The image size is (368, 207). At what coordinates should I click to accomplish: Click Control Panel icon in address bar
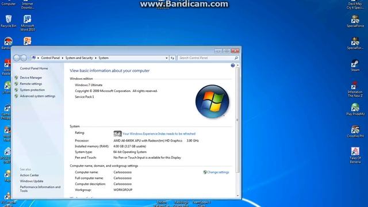[x=34, y=57]
